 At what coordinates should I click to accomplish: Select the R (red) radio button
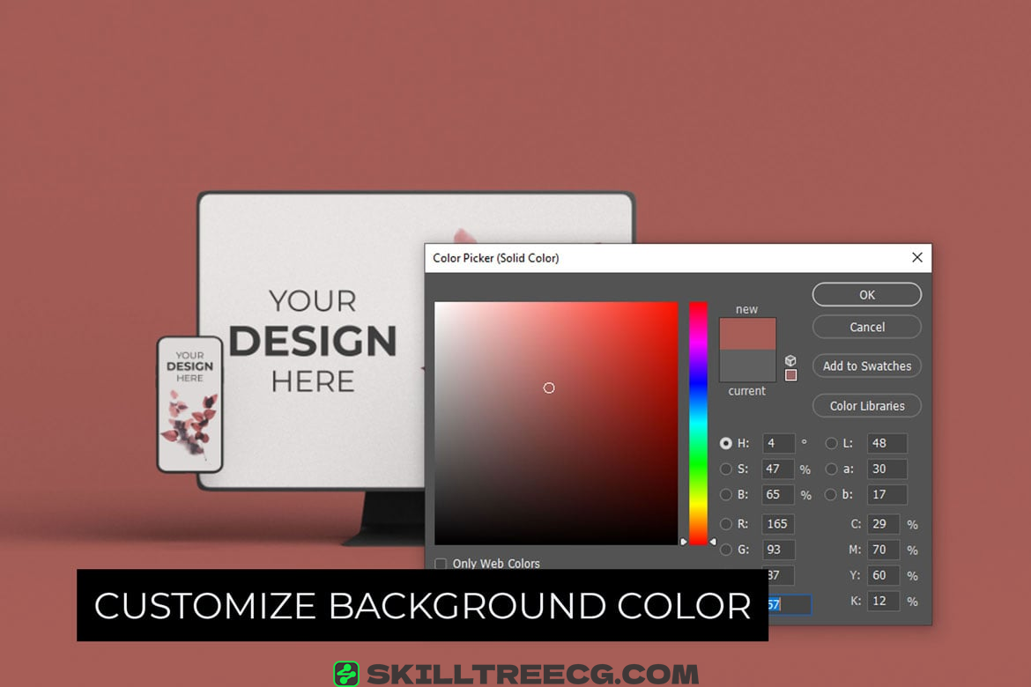[726, 524]
